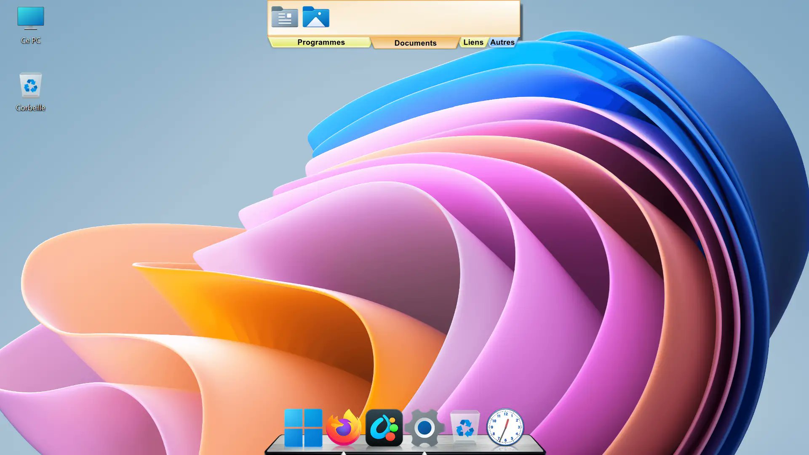Image resolution: width=809 pixels, height=455 pixels.
Task: Open the Ce PC desktop icon
Action: 30,19
